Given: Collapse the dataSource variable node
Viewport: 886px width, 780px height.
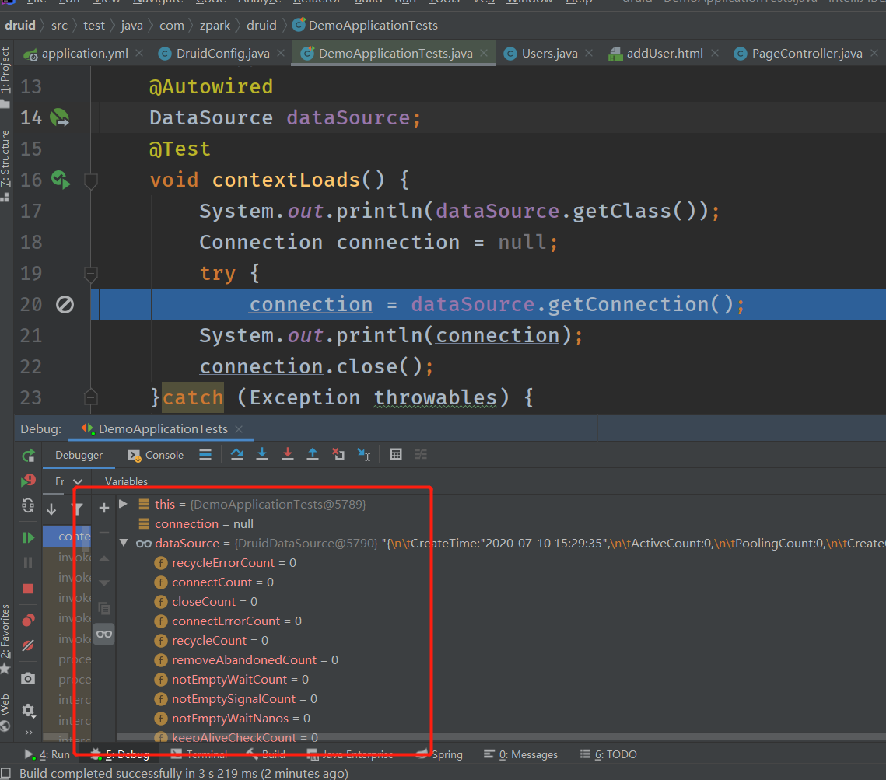Looking at the screenshot, I should point(123,543).
